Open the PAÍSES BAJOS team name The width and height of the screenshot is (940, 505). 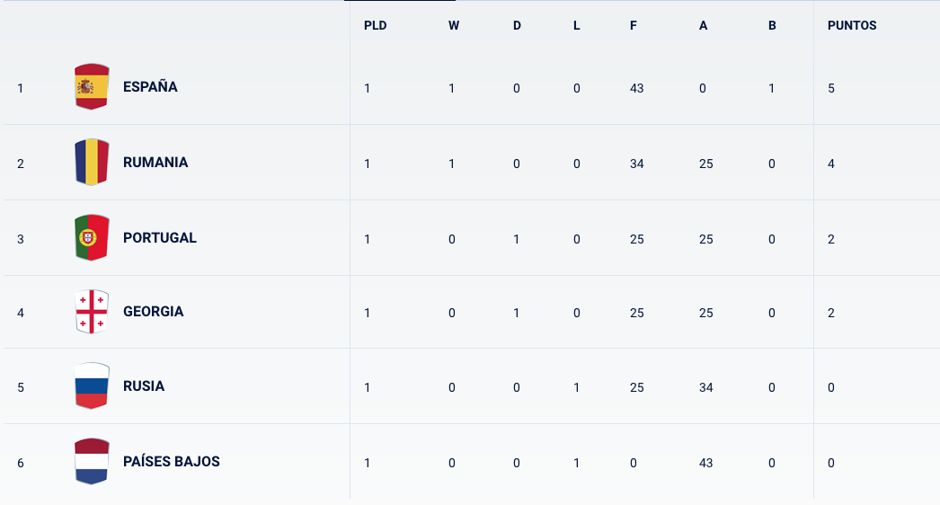pos(172,462)
